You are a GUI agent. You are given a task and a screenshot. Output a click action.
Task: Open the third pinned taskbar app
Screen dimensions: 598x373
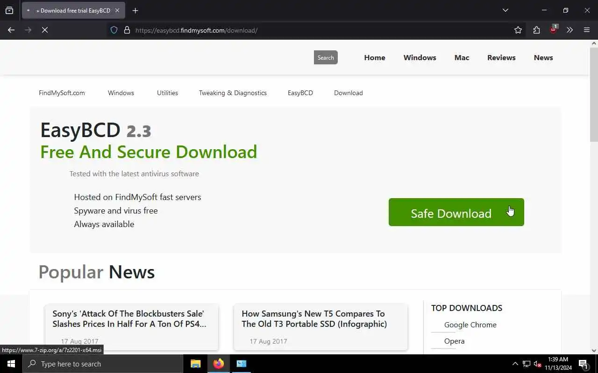point(242,364)
